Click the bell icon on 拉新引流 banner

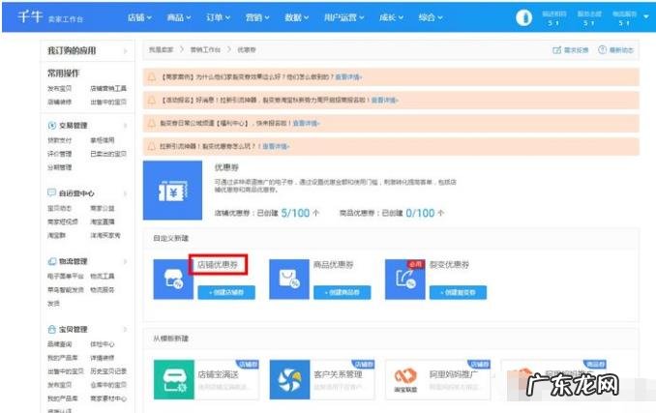point(152,146)
